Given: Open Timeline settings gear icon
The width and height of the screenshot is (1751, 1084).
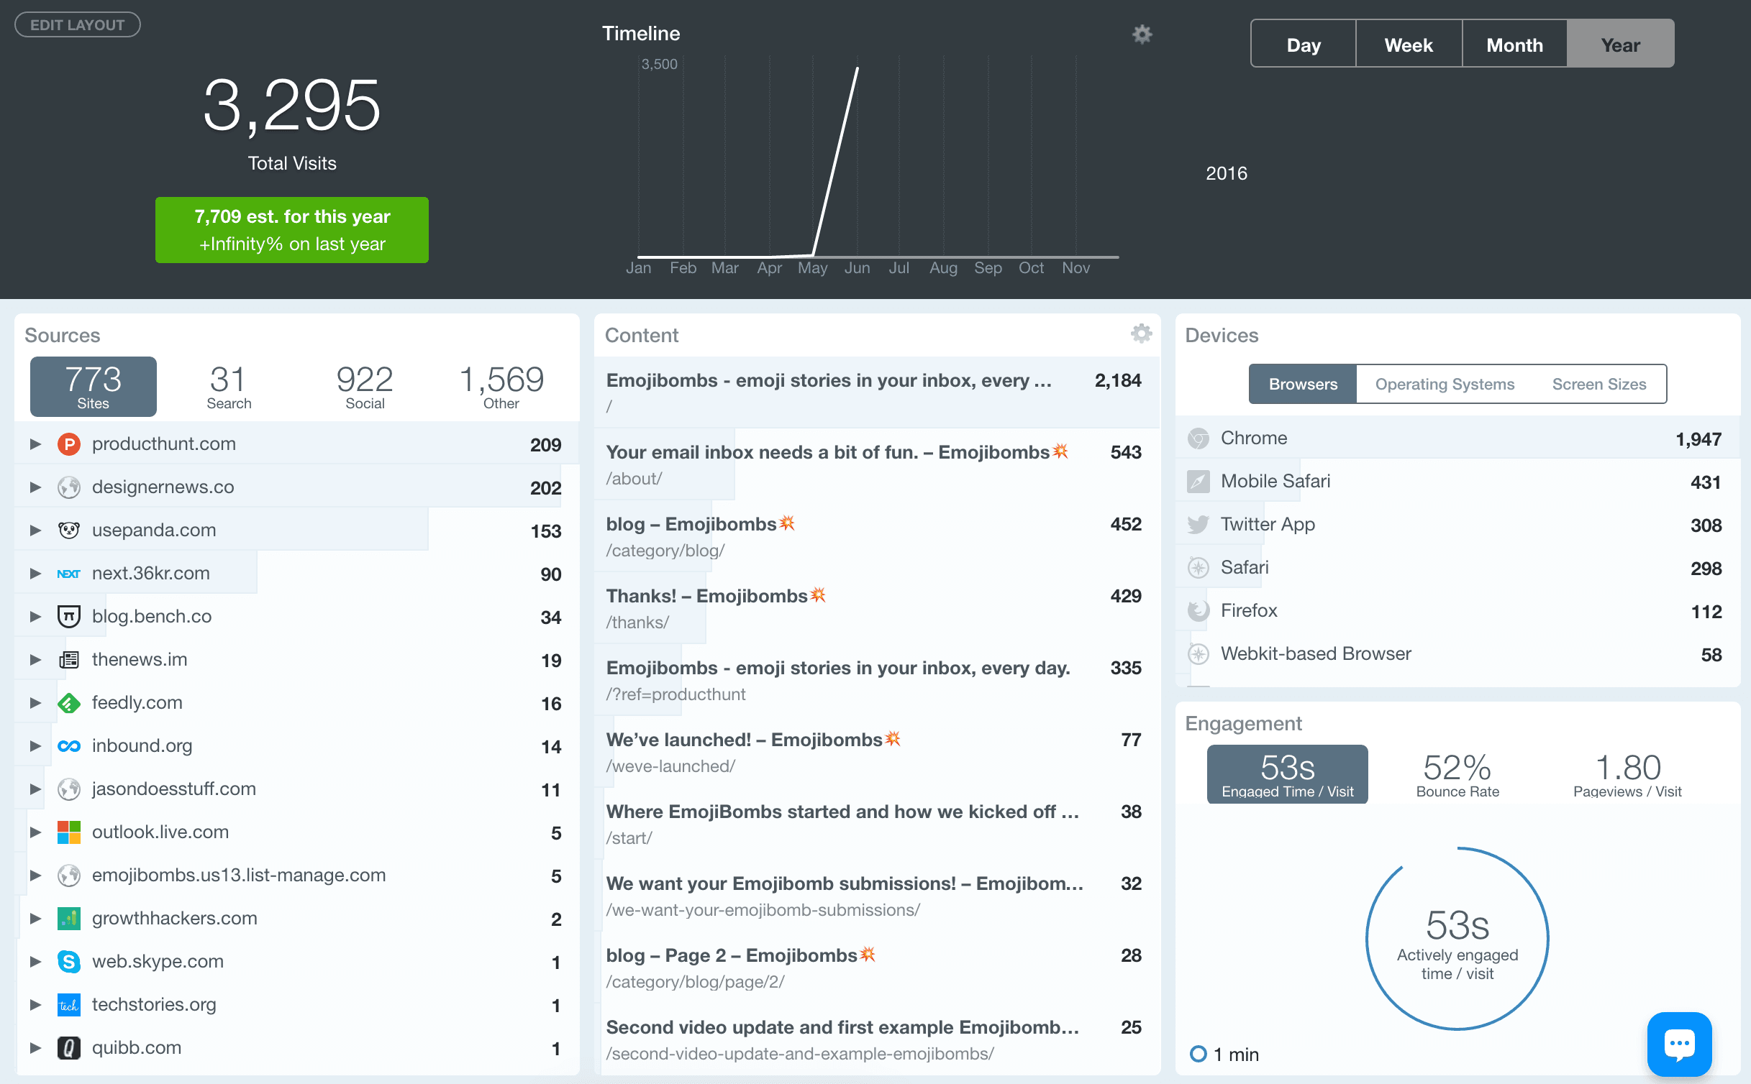Looking at the screenshot, I should click(x=1142, y=34).
